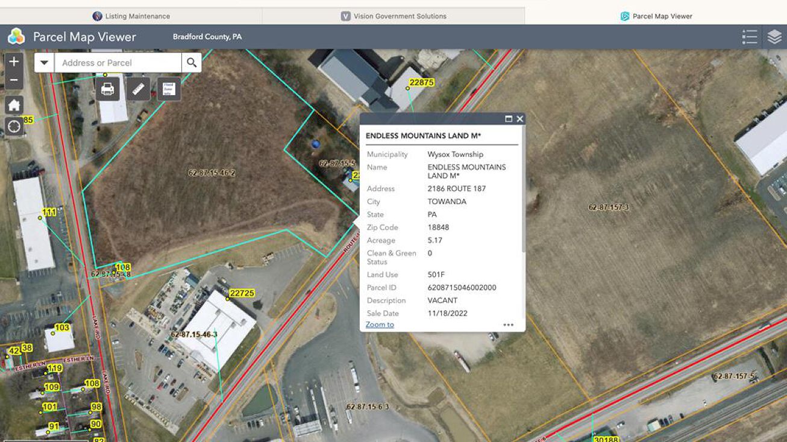Zoom out using the minus control

(x=13, y=79)
